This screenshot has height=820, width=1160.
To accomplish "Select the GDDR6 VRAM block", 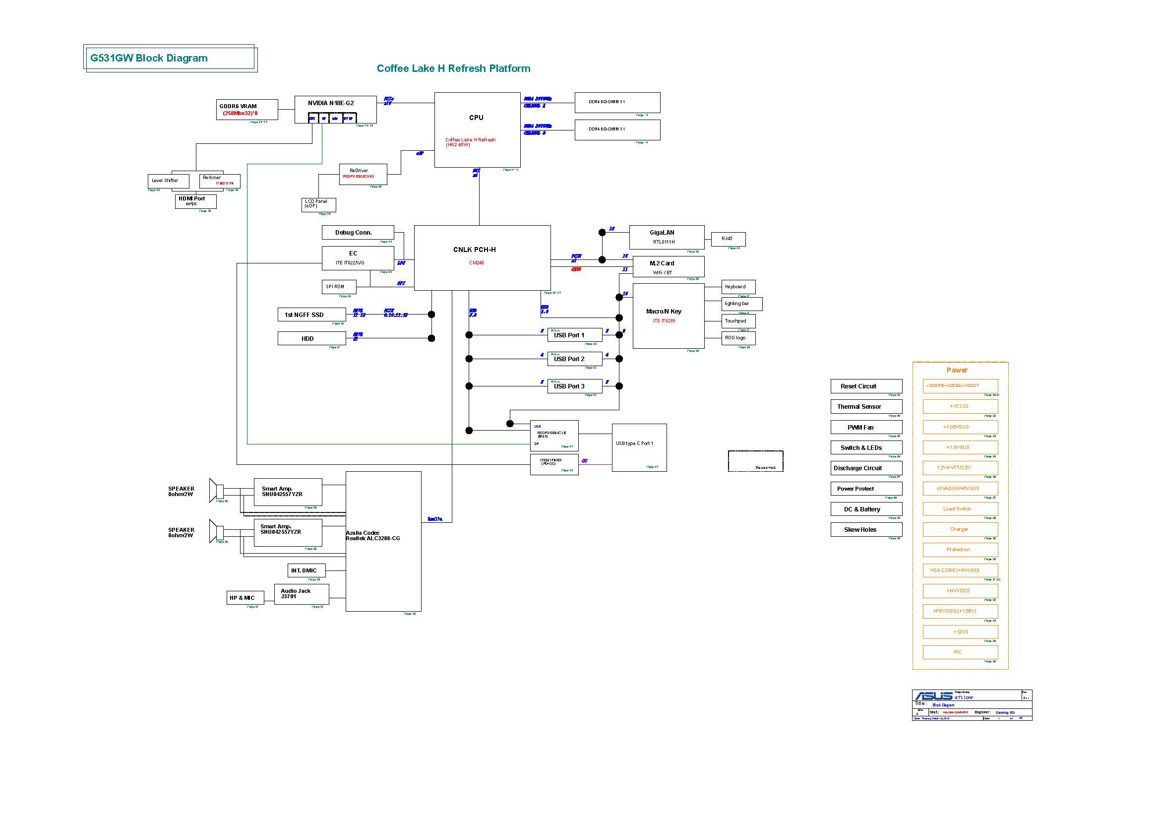I will (247, 110).
